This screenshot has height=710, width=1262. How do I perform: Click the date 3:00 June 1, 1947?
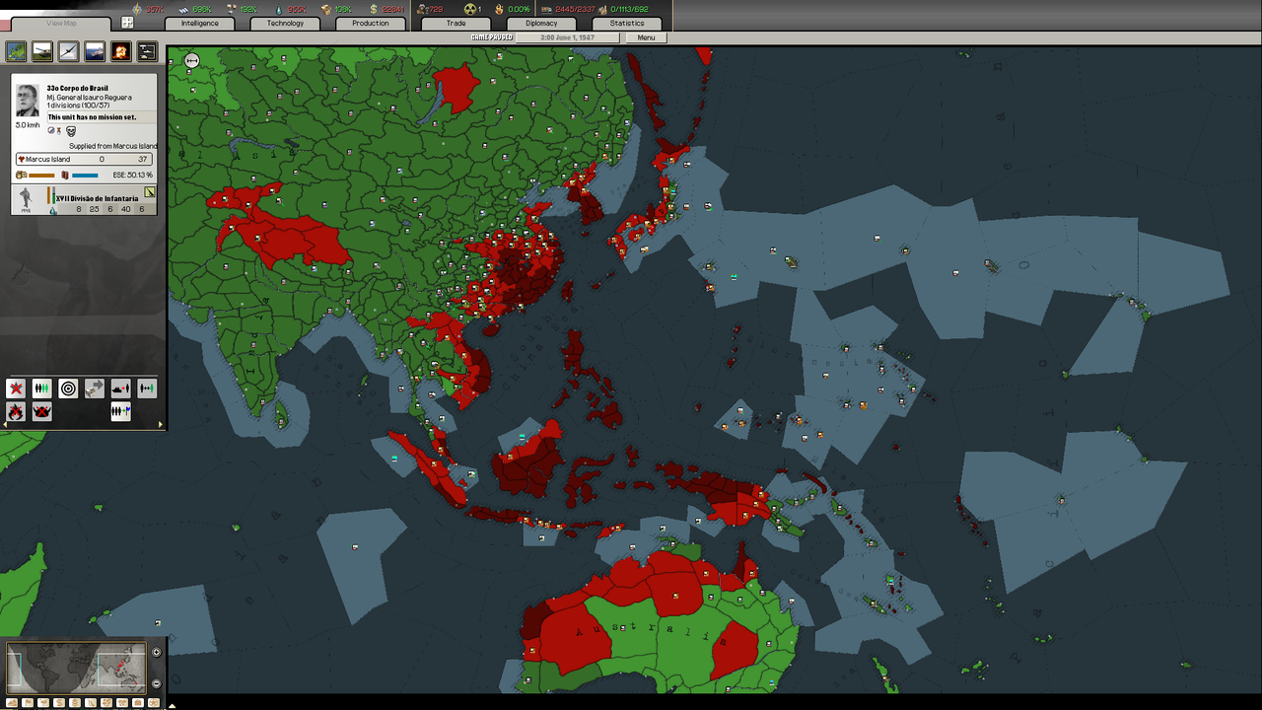point(568,37)
